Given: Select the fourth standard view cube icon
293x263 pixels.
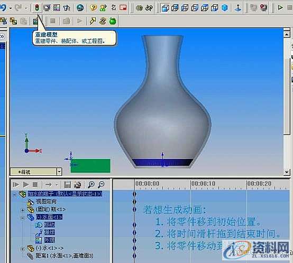Looking at the screenshot, I should (x=195, y=8).
